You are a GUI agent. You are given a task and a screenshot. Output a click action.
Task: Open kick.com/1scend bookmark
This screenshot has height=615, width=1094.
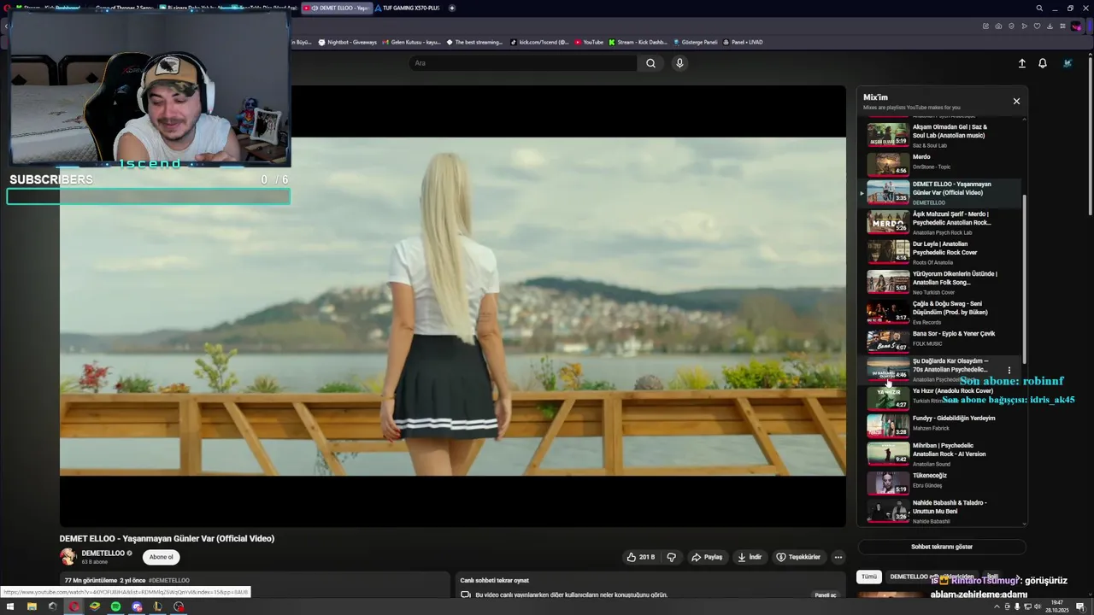(539, 42)
